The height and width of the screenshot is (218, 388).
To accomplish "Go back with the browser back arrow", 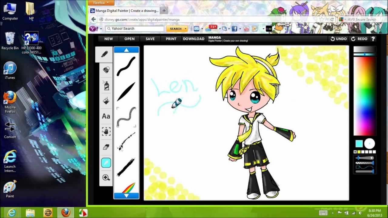I will click(93, 19).
